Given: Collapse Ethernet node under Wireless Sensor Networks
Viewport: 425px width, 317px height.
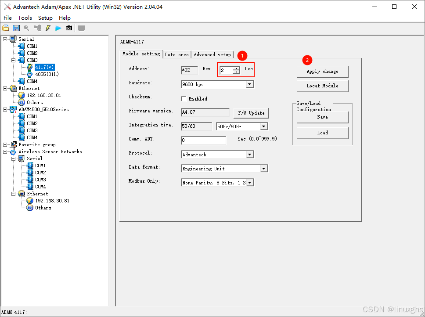Looking at the screenshot, I should (13, 194).
